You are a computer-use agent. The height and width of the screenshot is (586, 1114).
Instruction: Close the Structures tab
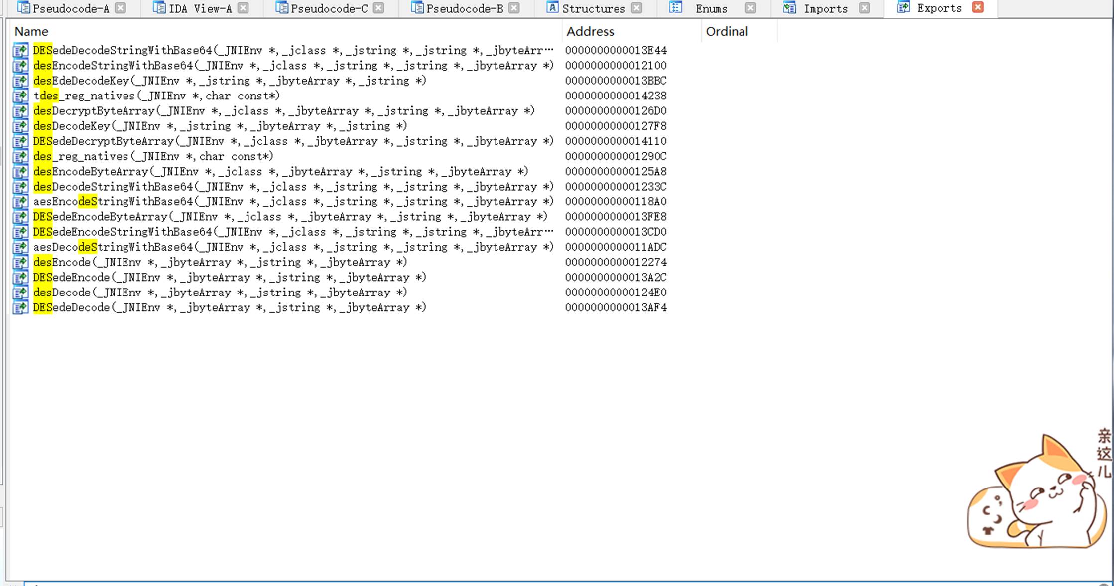636,8
